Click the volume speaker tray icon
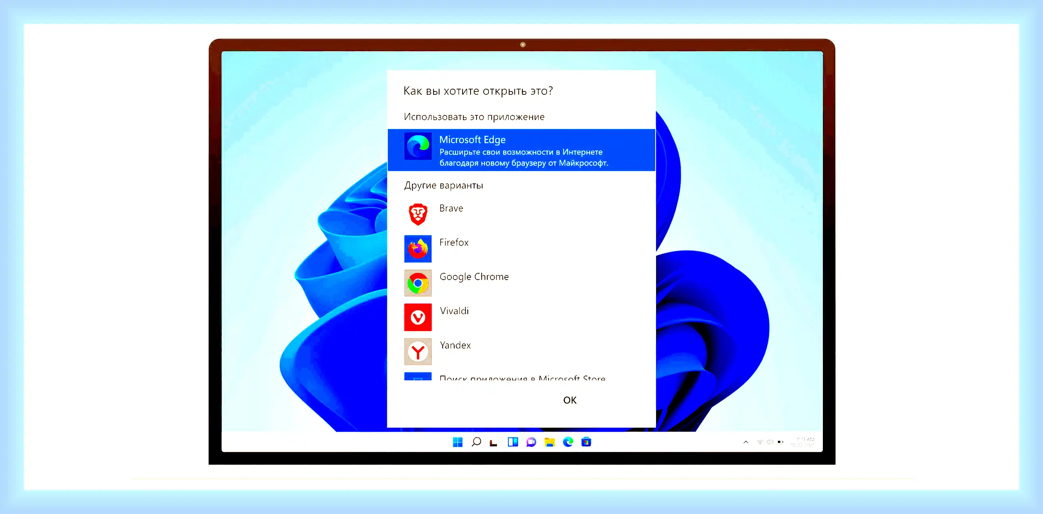Viewport: 1043px width, 514px height. 770,442
